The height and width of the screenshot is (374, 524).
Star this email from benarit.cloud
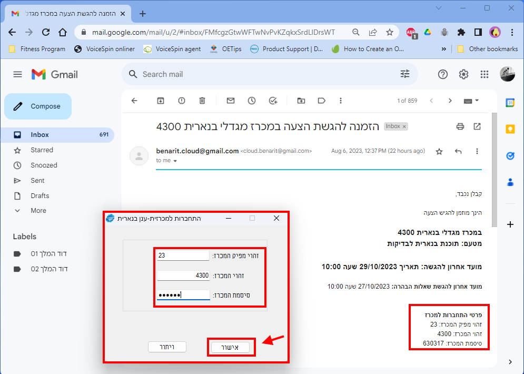pyautogui.click(x=439, y=152)
